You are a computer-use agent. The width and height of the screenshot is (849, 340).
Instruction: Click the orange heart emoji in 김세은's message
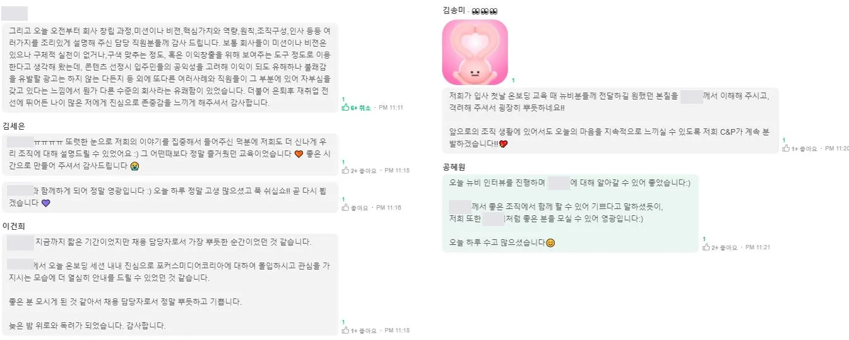[x=299, y=154]
